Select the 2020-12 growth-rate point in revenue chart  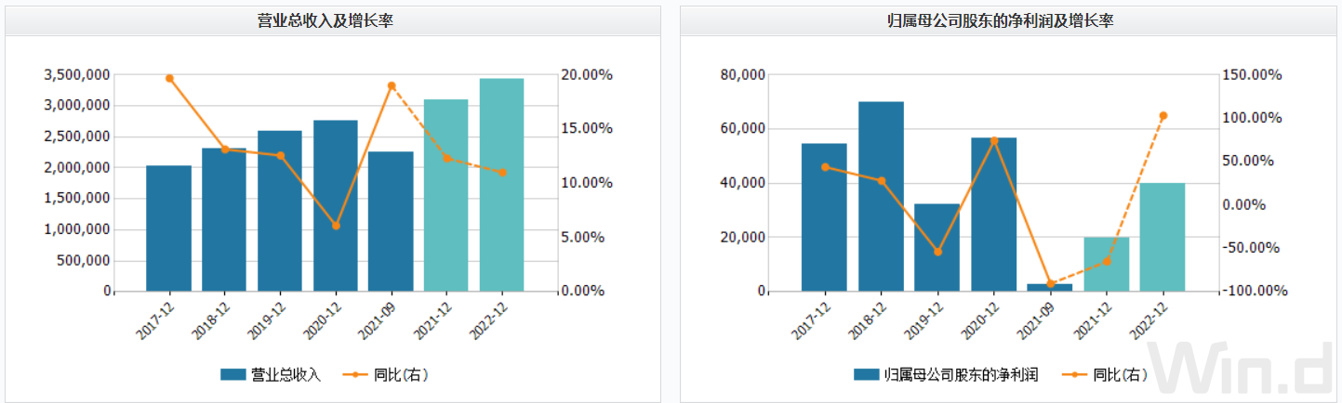[x=336, y=226]
